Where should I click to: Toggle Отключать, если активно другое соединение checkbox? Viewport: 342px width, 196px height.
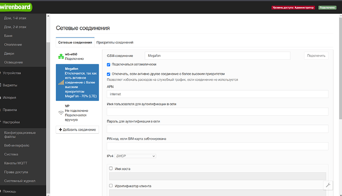[109, 74]
